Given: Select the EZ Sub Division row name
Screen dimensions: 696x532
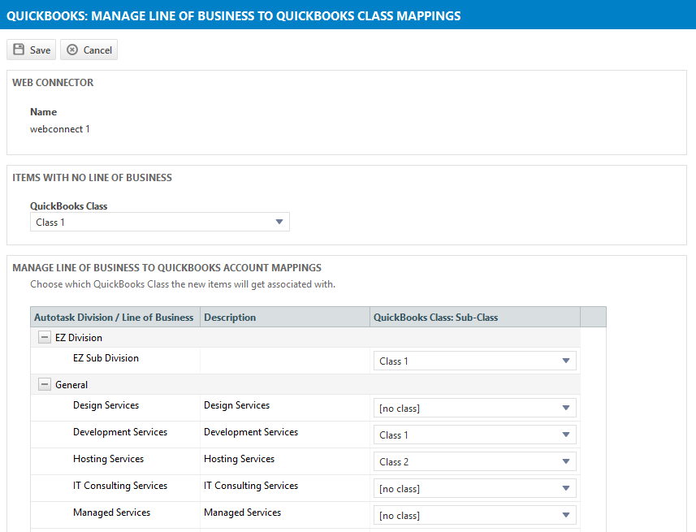Looking at the screenshot, I should 106,358.
